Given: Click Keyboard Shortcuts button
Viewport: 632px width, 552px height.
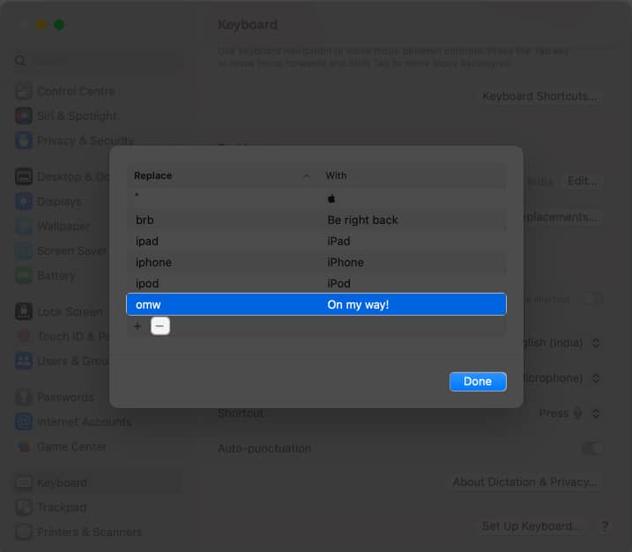Looking at the screenshot, I should 539,96.
